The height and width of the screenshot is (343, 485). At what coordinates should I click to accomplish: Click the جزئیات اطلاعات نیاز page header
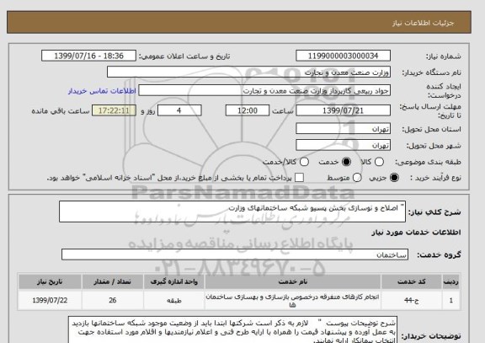tap(423, 23)
